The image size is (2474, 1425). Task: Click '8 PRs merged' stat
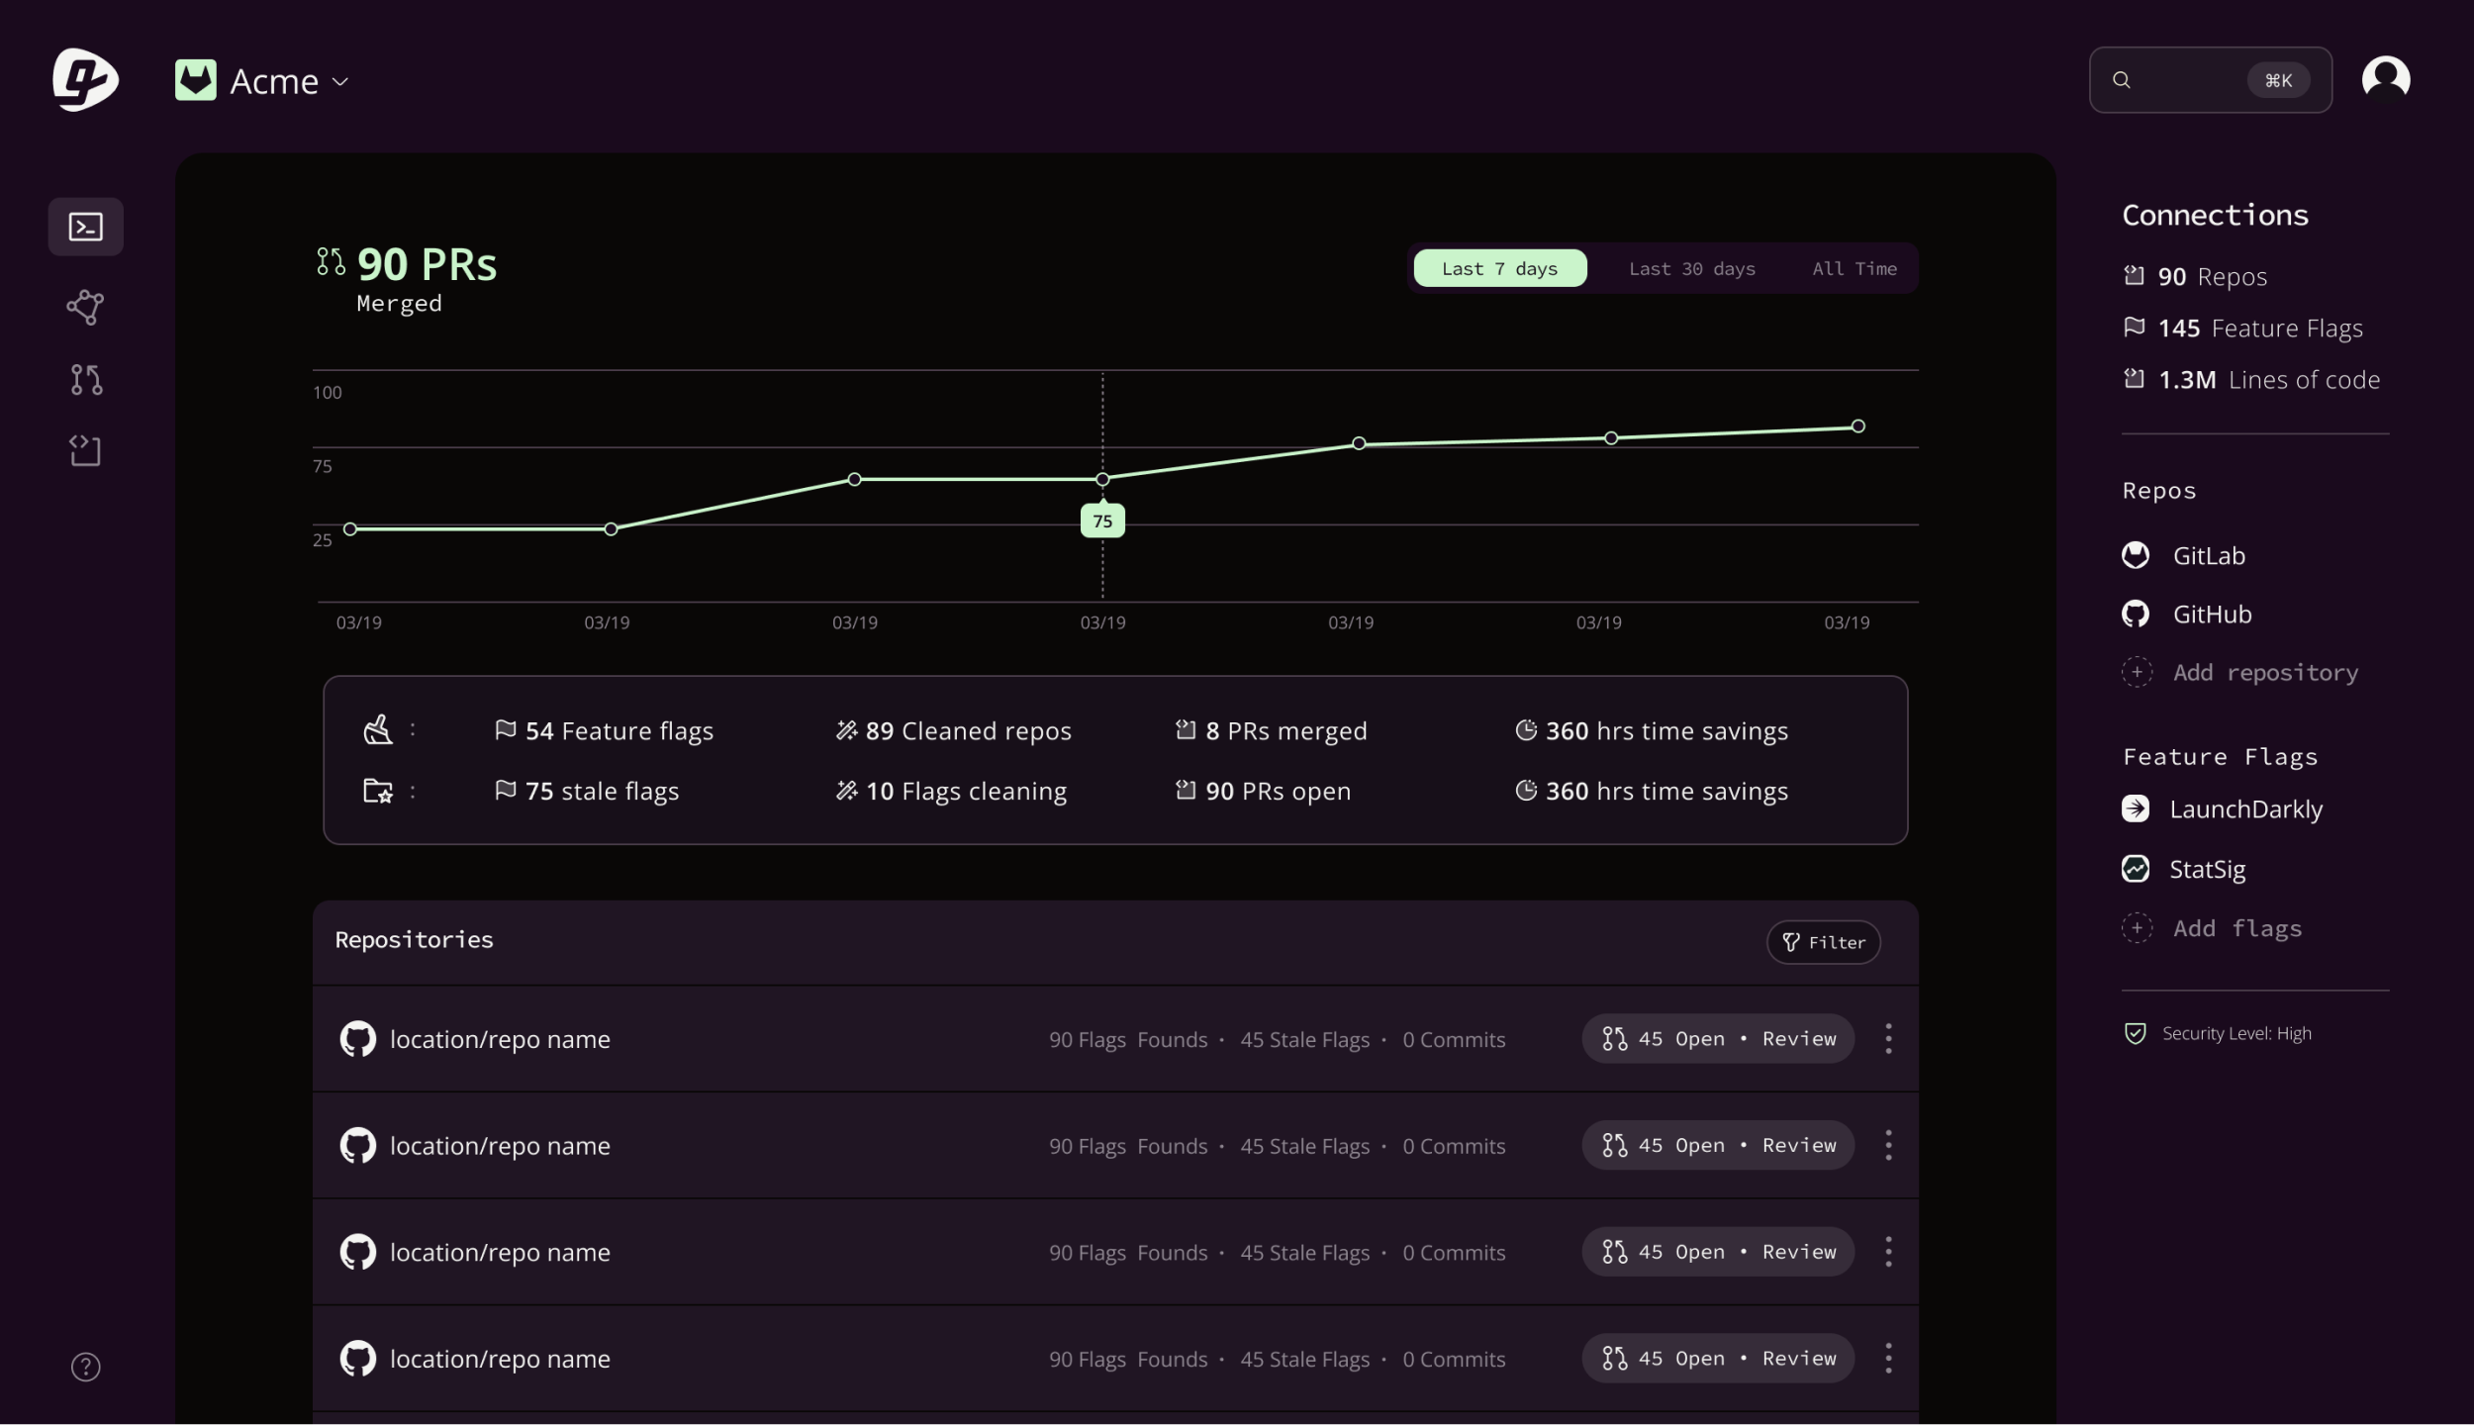coord(1271,730)
